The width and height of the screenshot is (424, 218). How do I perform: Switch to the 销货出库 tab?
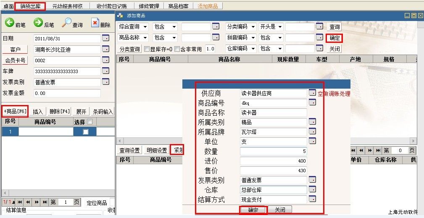coord(30,6)
